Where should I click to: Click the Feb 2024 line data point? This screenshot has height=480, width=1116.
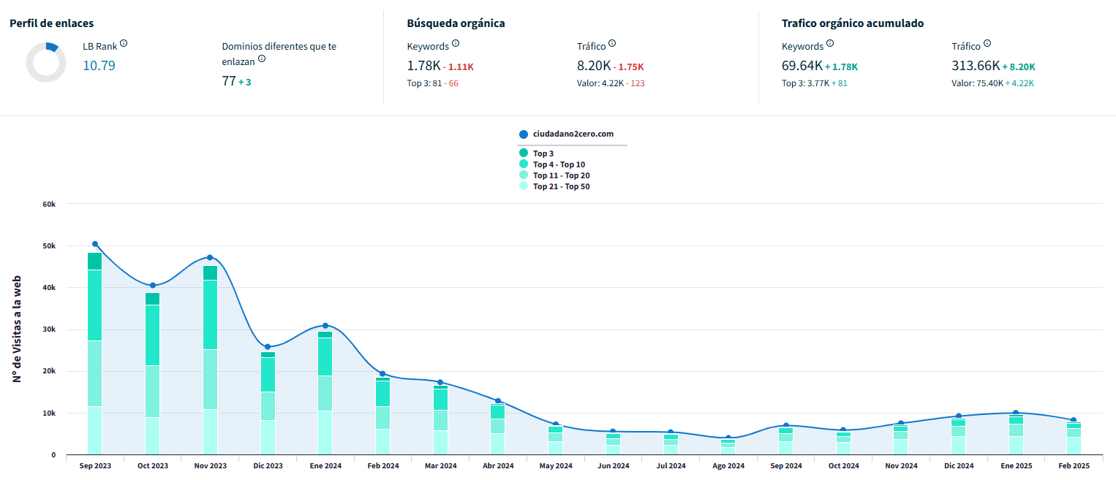382,374
